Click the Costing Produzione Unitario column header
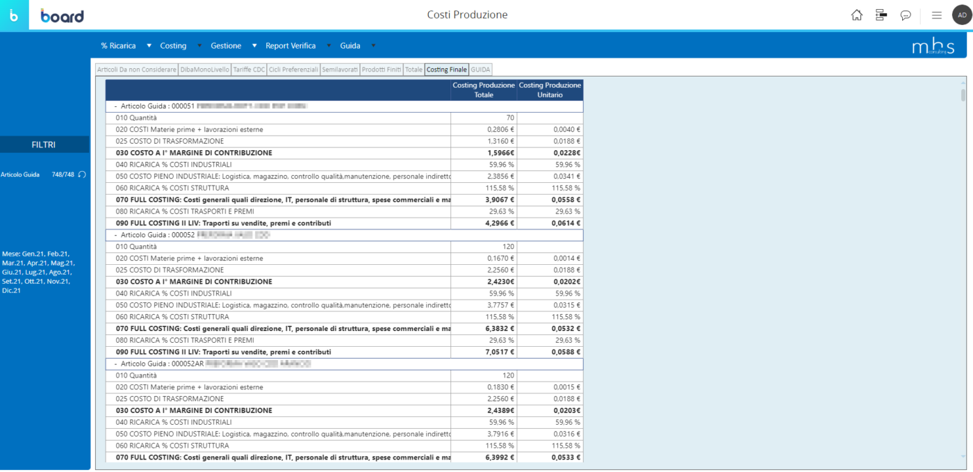 [x=550, y=90]
